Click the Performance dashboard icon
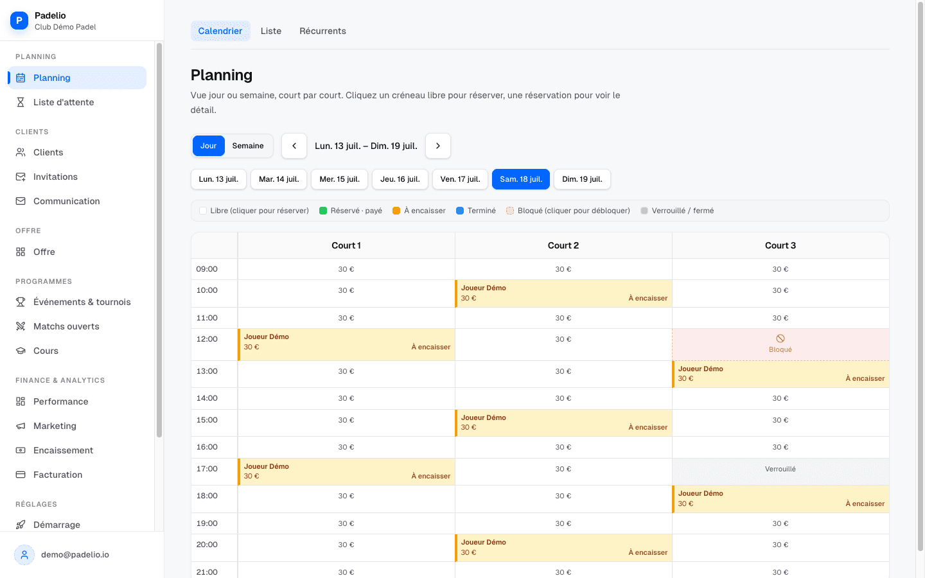925x578 pixels. click(x=21, y=401)
